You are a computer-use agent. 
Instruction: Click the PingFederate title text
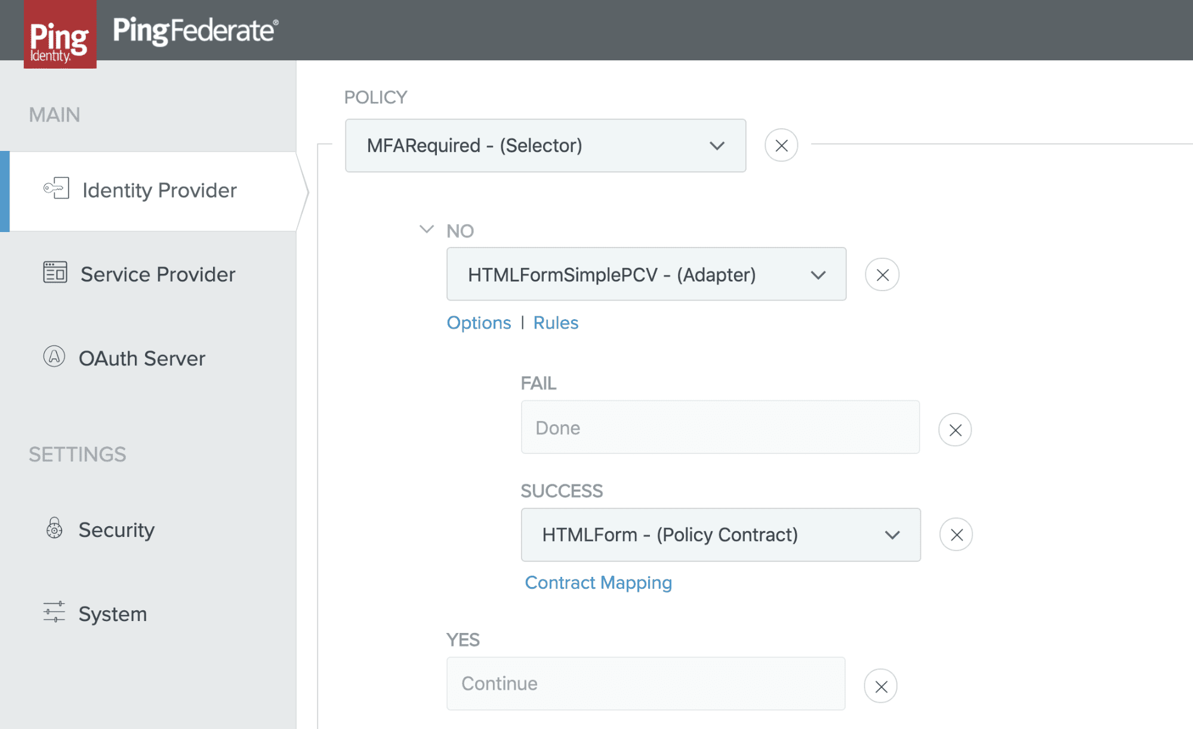point(196,30)
